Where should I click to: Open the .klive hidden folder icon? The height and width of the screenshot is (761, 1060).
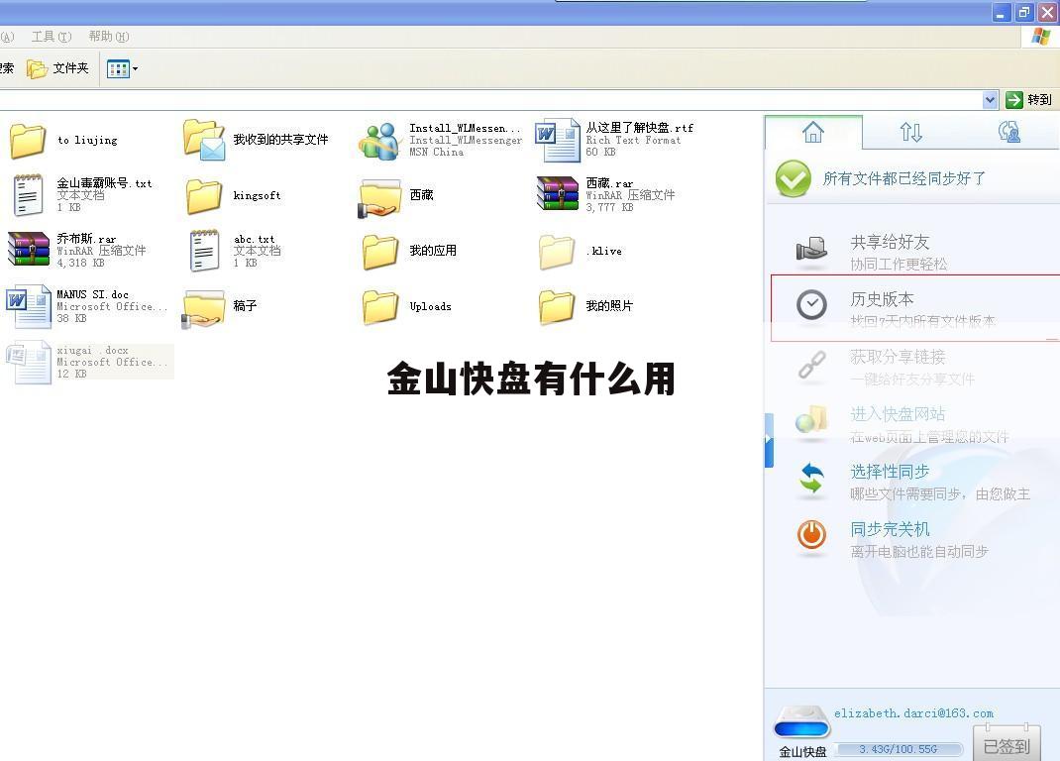pyautogui.click(x=557, y=252)
